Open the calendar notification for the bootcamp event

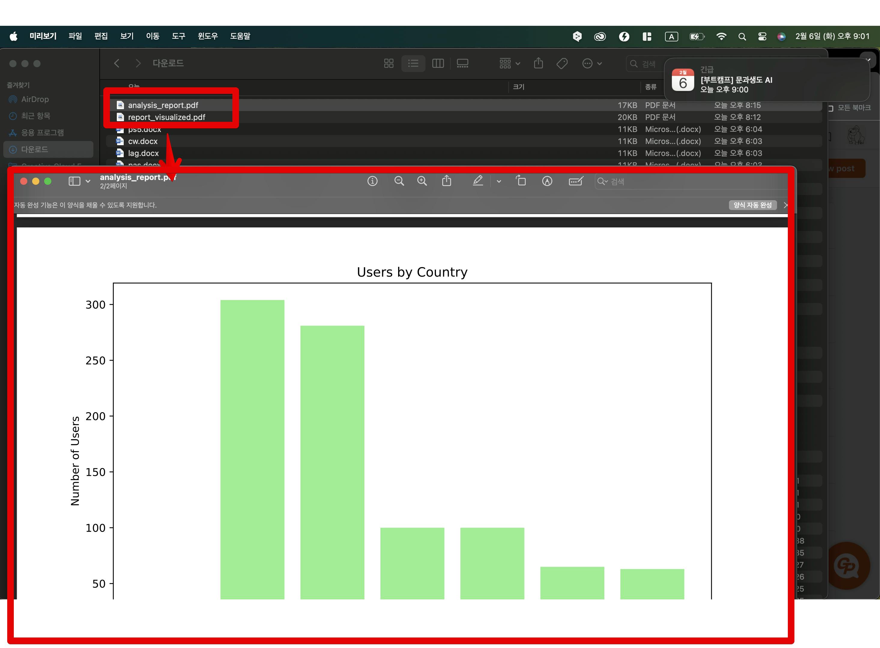(x=767, y=79)
